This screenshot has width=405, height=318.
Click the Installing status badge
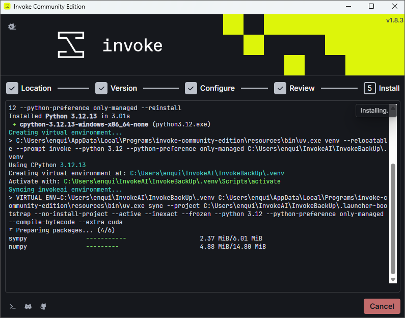coord(374,111)
